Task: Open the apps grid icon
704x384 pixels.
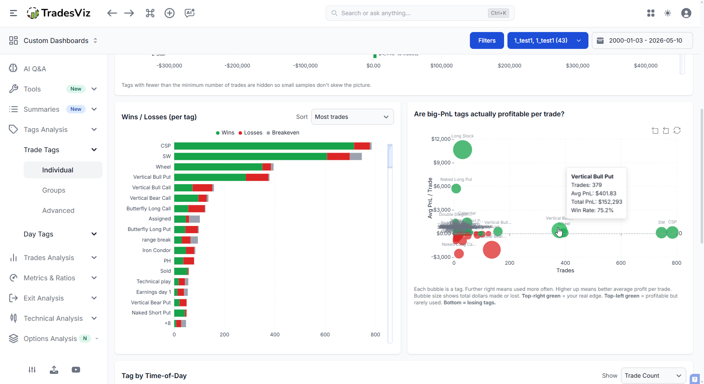Action: coord(651,13)
